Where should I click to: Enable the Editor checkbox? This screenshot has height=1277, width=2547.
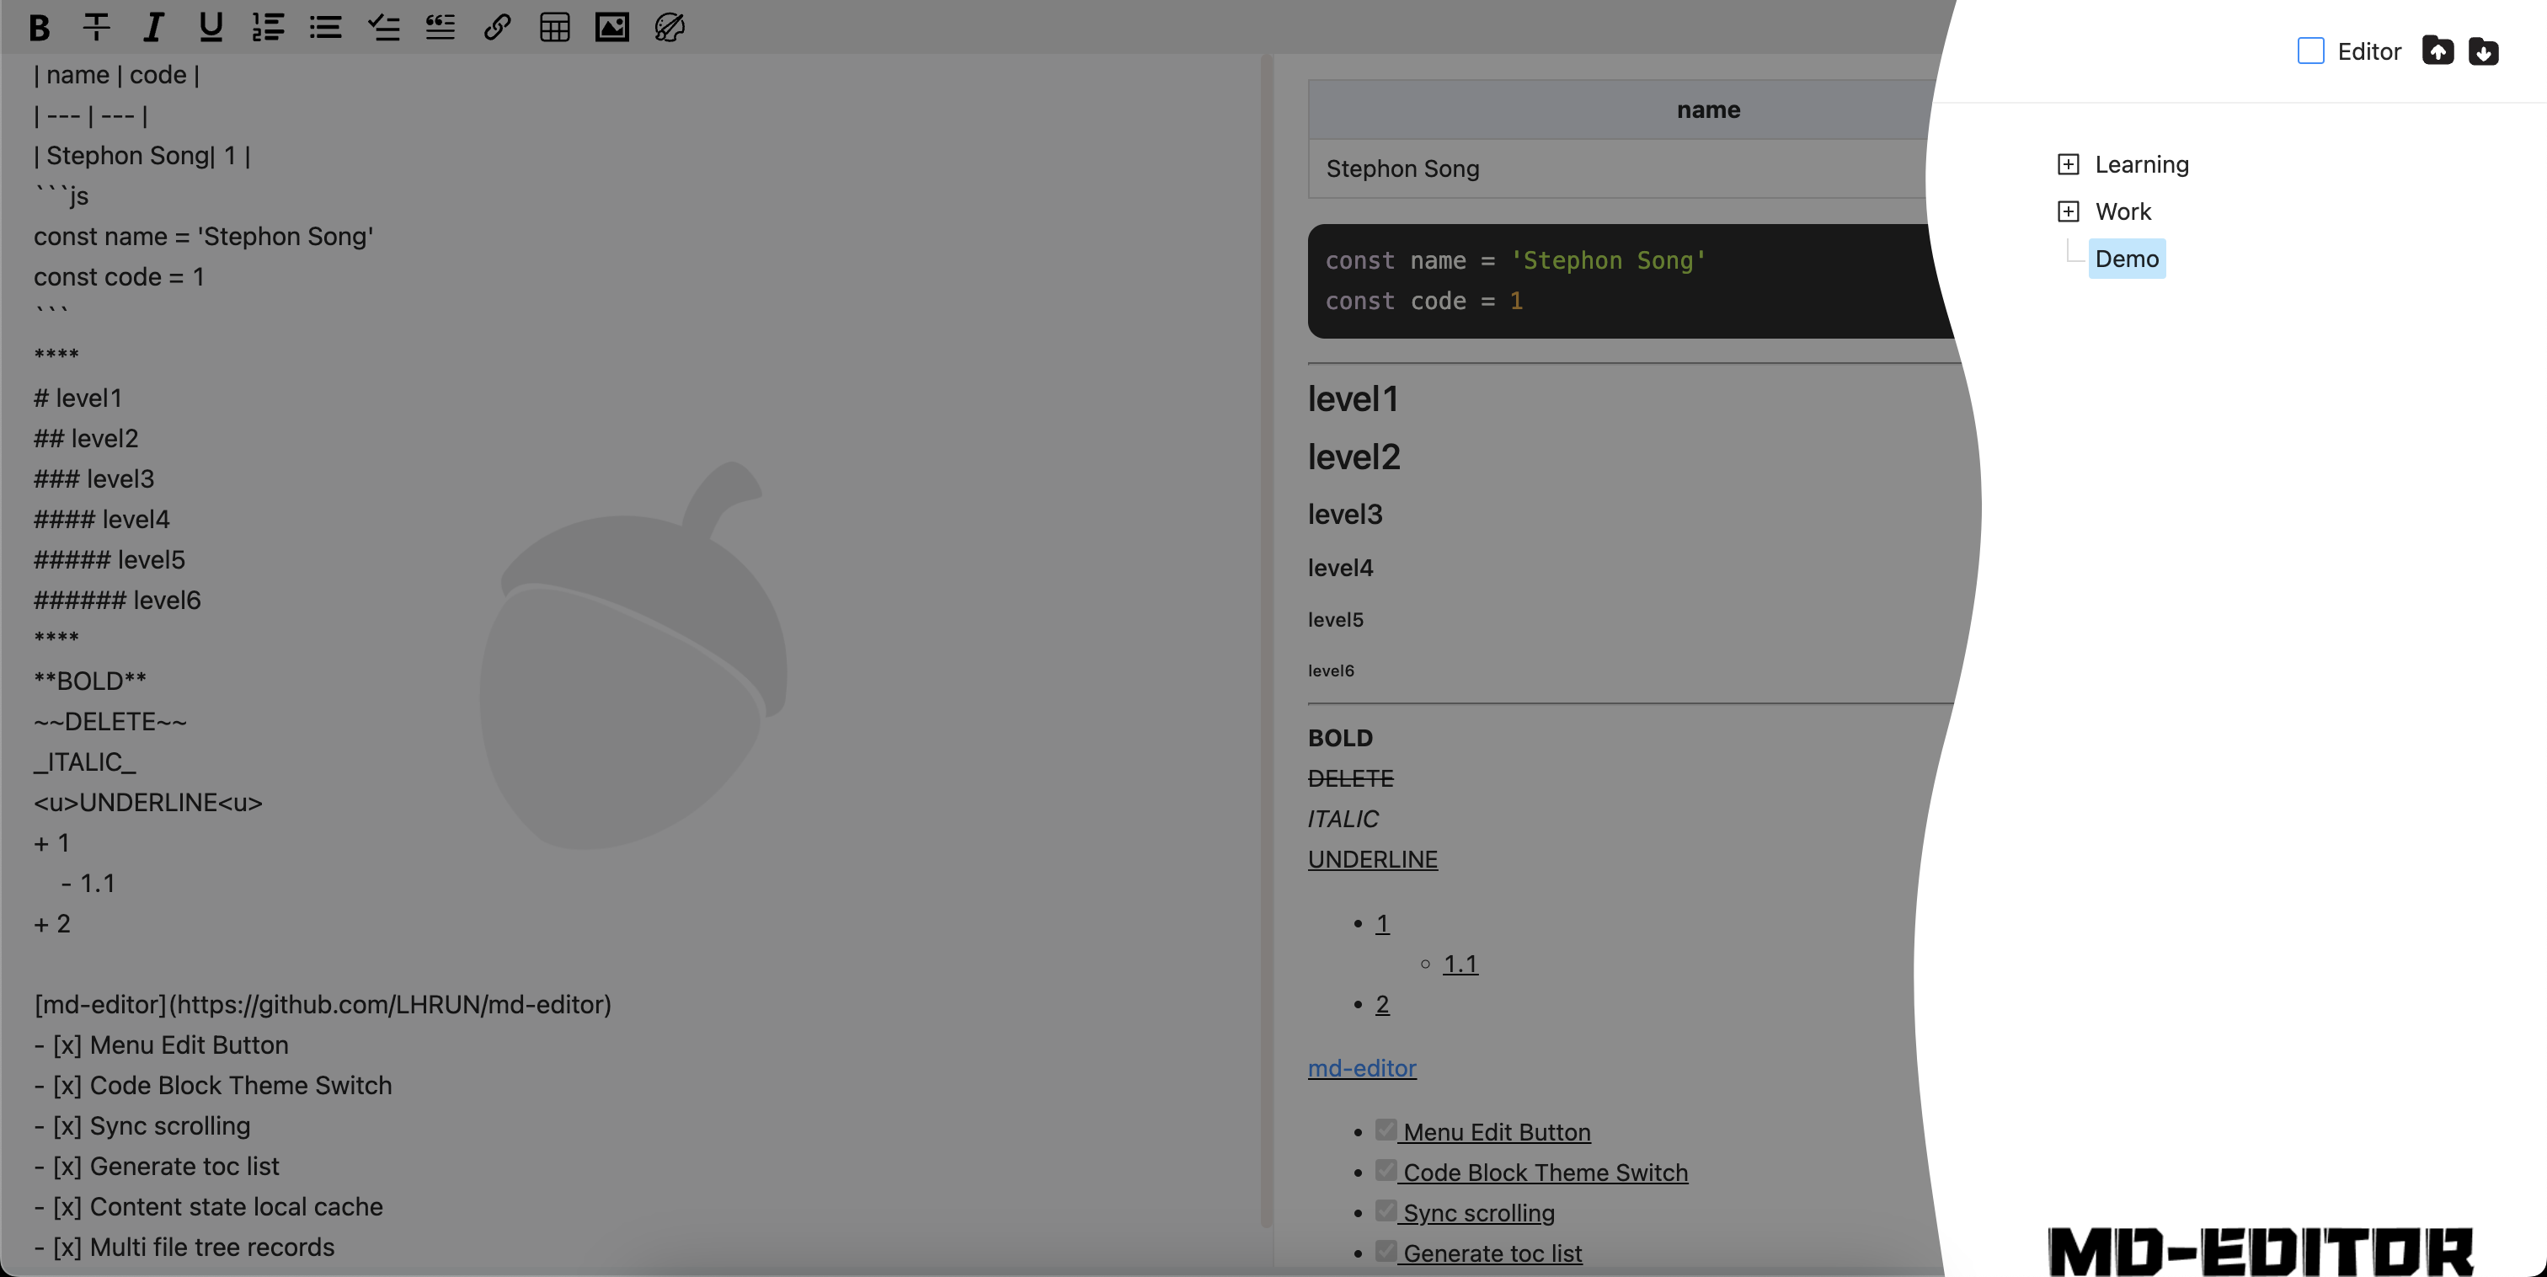tap(2310, 51)
